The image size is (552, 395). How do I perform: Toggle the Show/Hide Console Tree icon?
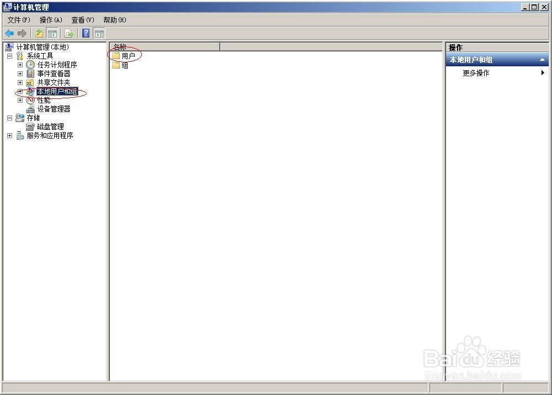click(52, 34)
